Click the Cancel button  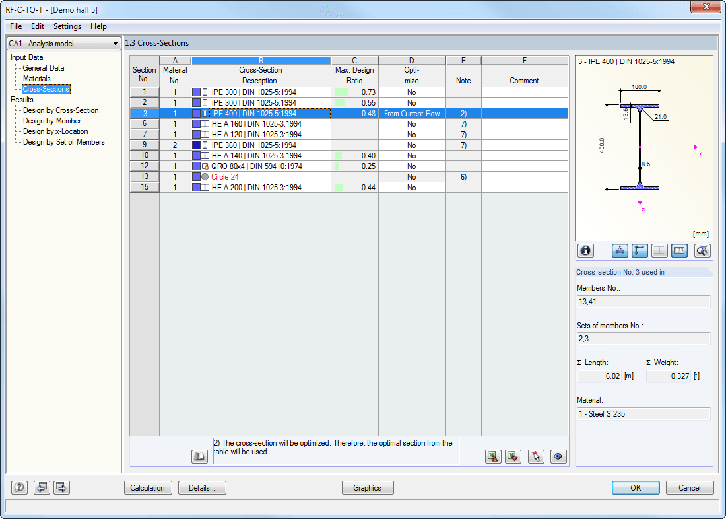(x=690, y=488)
